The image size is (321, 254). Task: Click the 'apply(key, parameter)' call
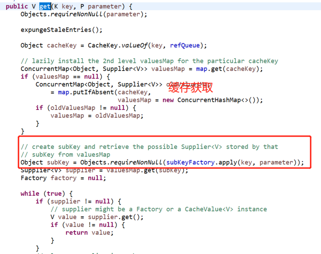tap(258, 162)
